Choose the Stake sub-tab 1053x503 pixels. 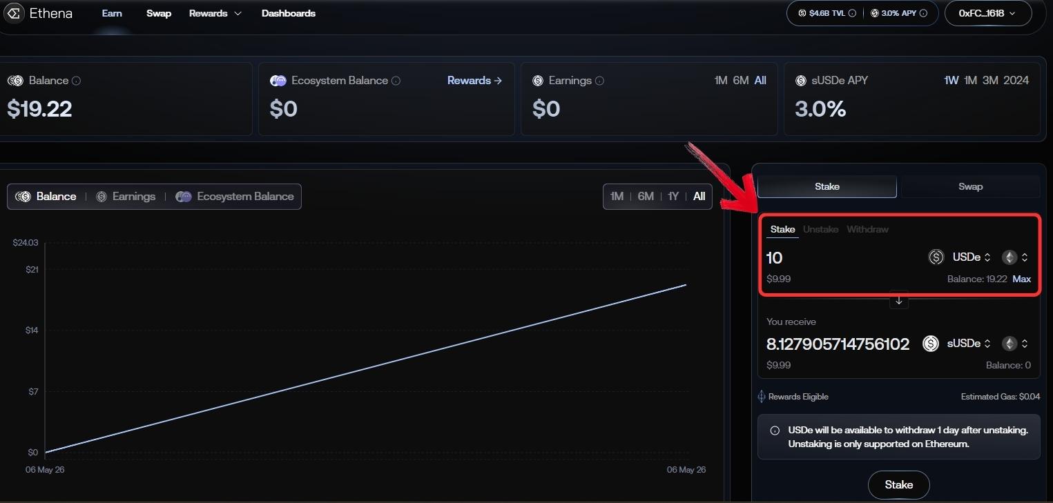783,230
